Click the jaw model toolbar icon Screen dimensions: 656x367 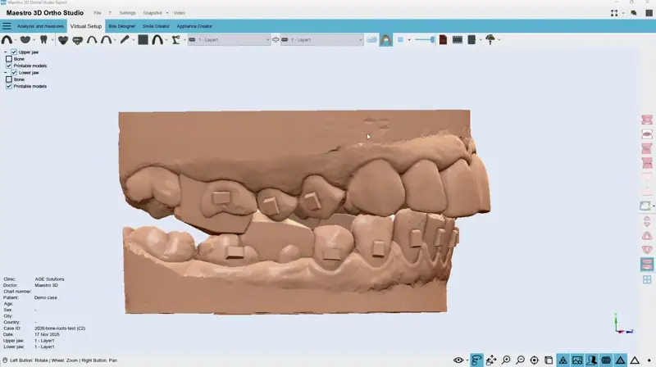click(x=25, y=39)
